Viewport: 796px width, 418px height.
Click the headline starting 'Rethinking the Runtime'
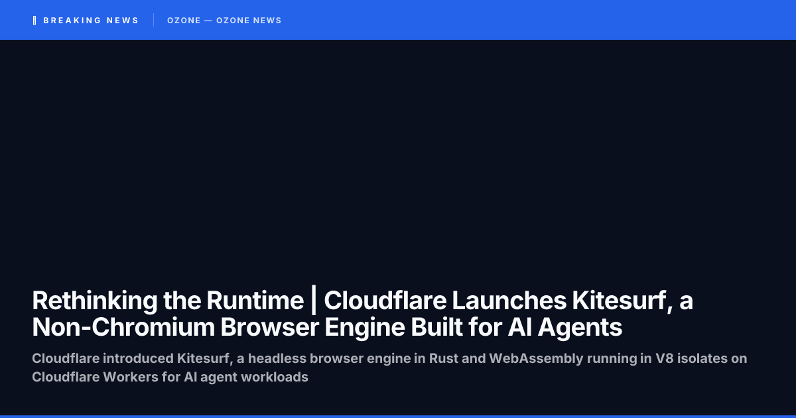(363, 314)
